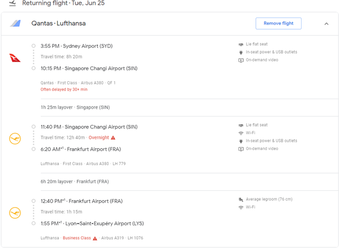This screenshot has width=339, height=248.
Task: Click the returning flight landing plane icon
Action: click(x=12, y=4)
